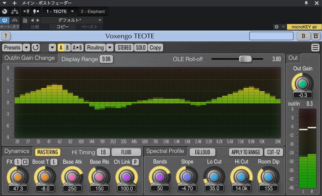Open the gear settings icon
The height and width of the screenshot is (196, 322).
click(276, 27)
